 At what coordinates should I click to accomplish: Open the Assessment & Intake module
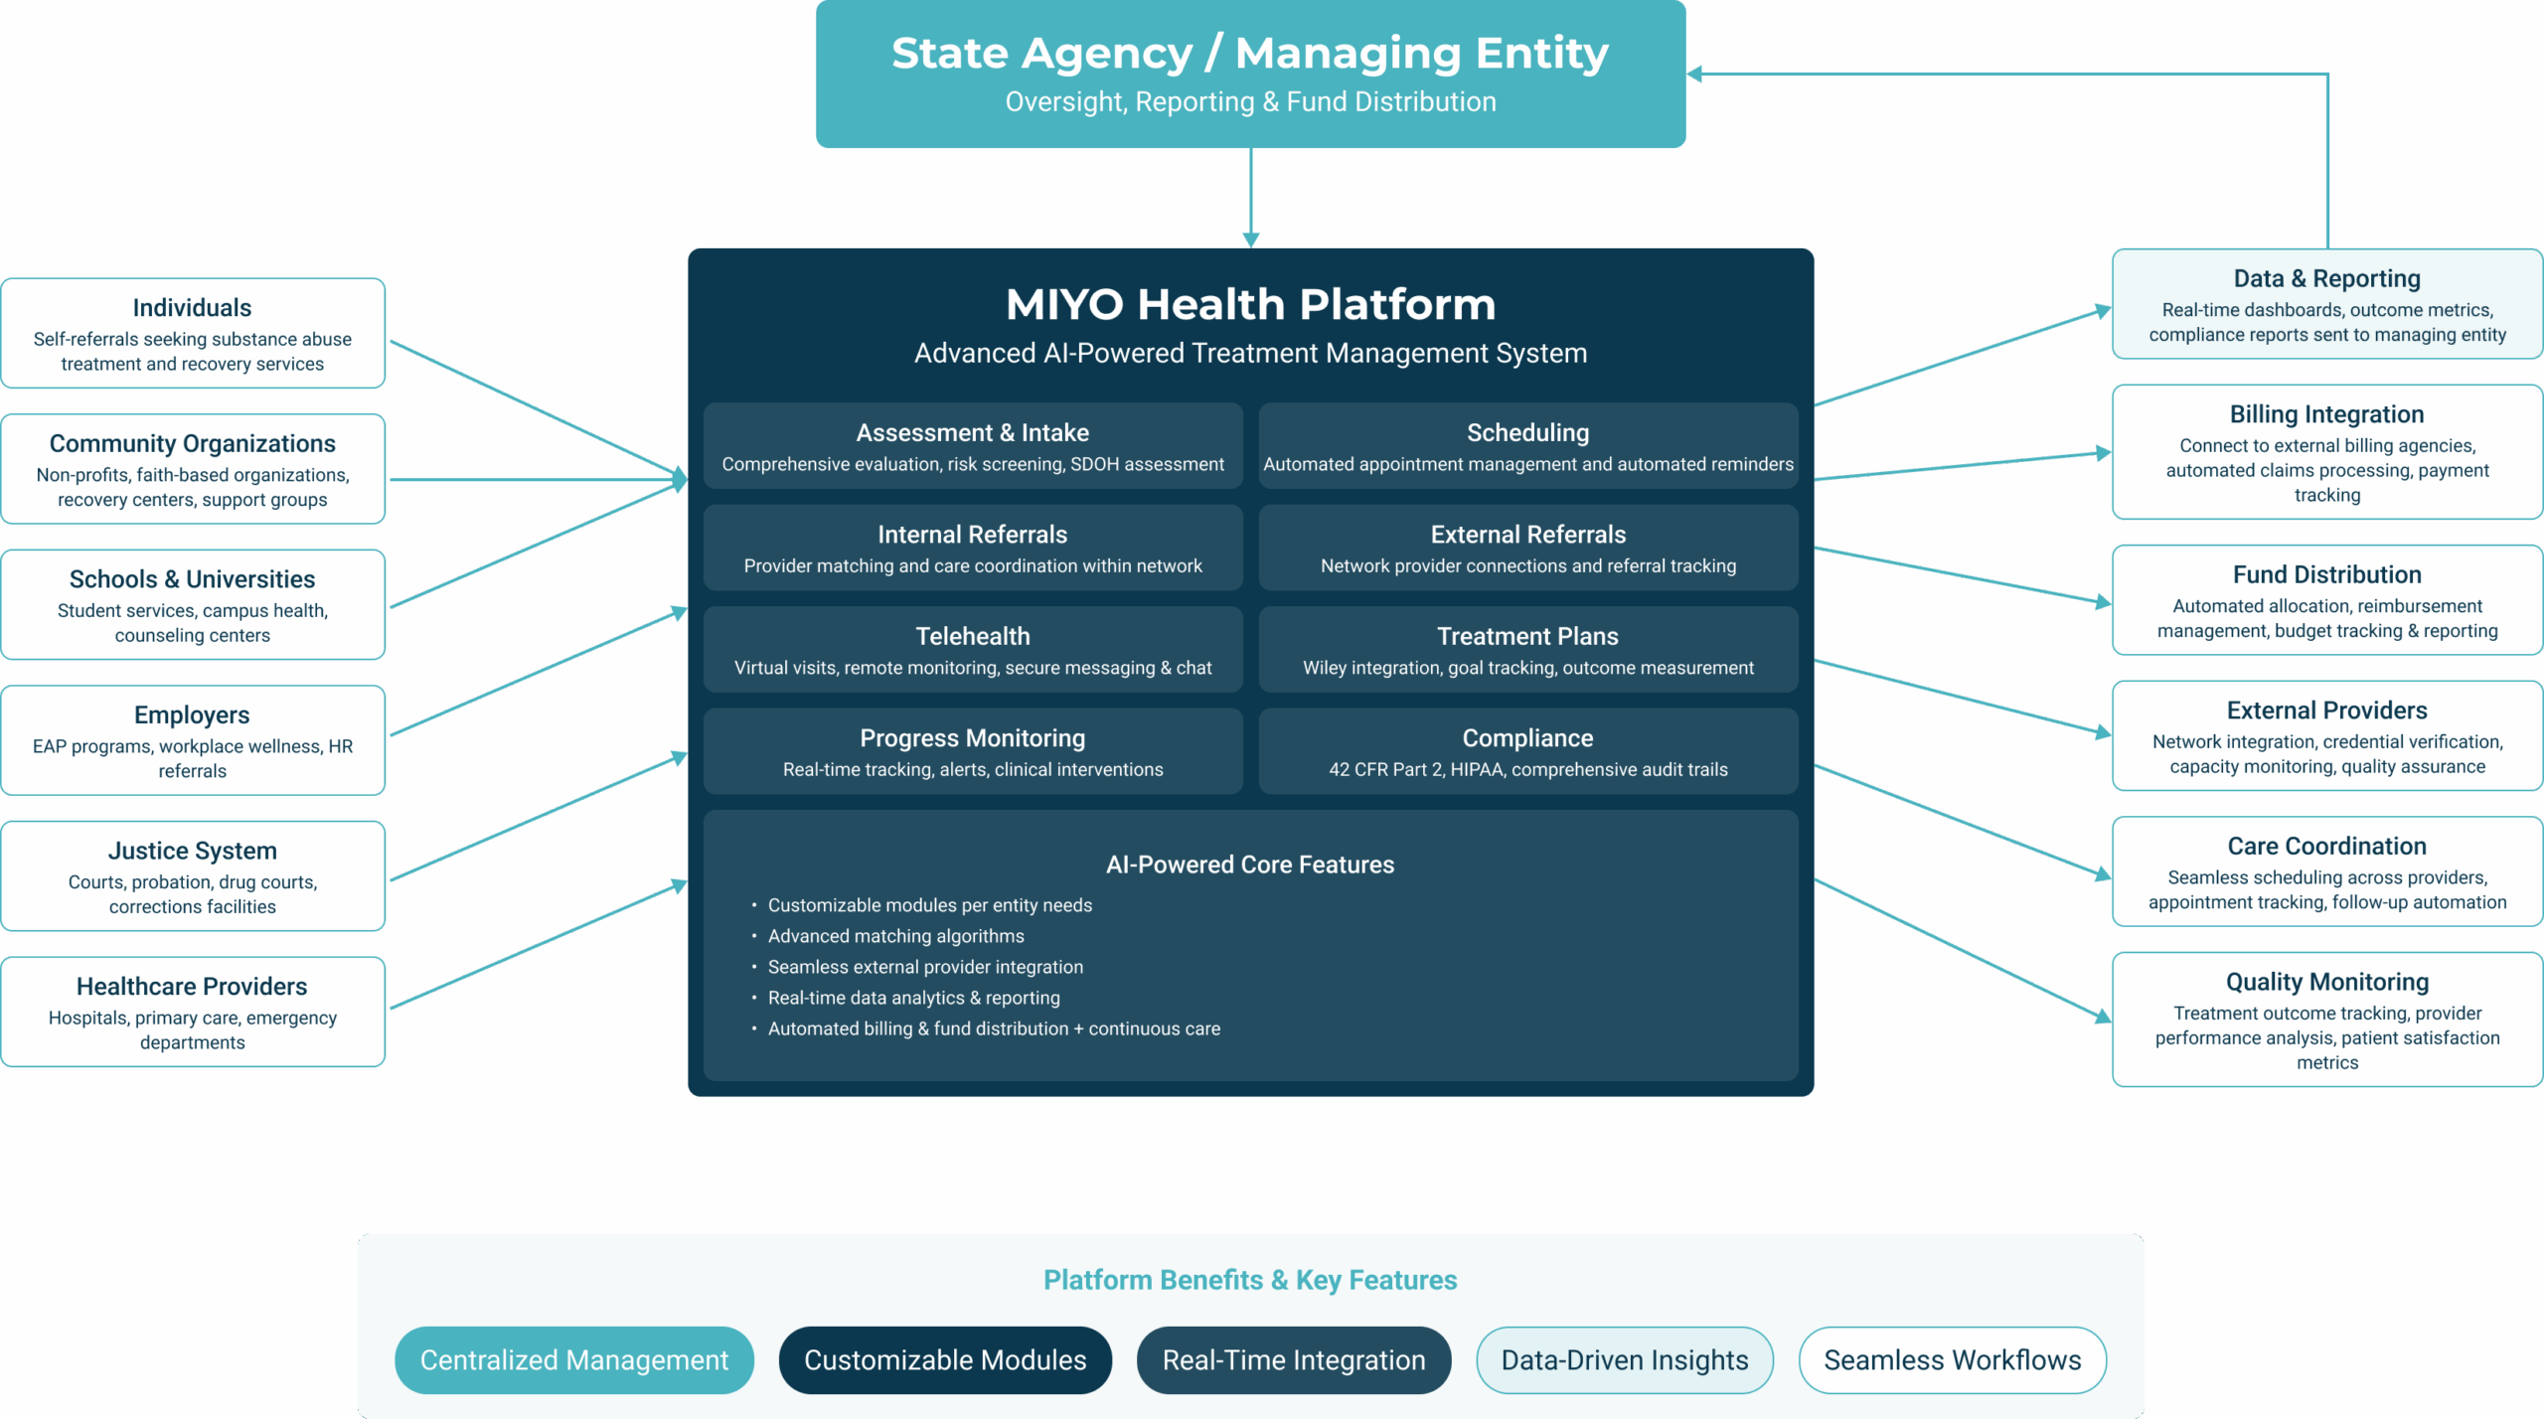(972, 446)
